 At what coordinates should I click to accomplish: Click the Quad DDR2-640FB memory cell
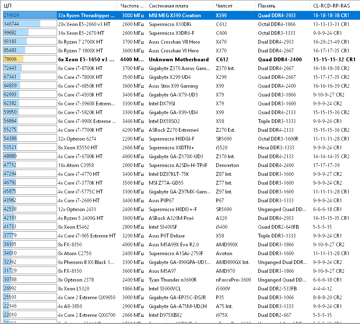278,227
